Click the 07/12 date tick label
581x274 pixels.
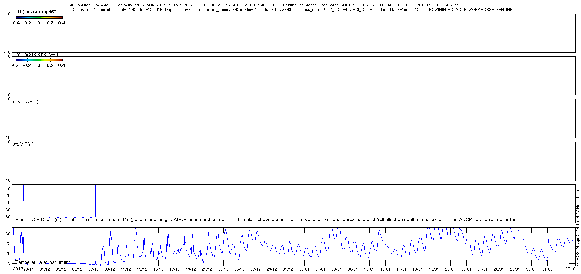coord(94,269)
